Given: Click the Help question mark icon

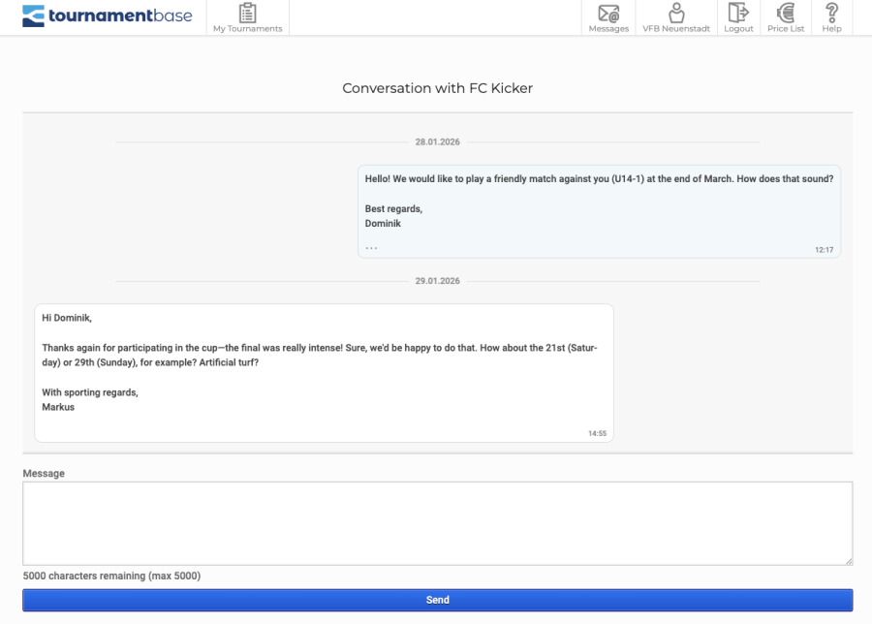Looking at the screenshot, I should tap(831, 14).
